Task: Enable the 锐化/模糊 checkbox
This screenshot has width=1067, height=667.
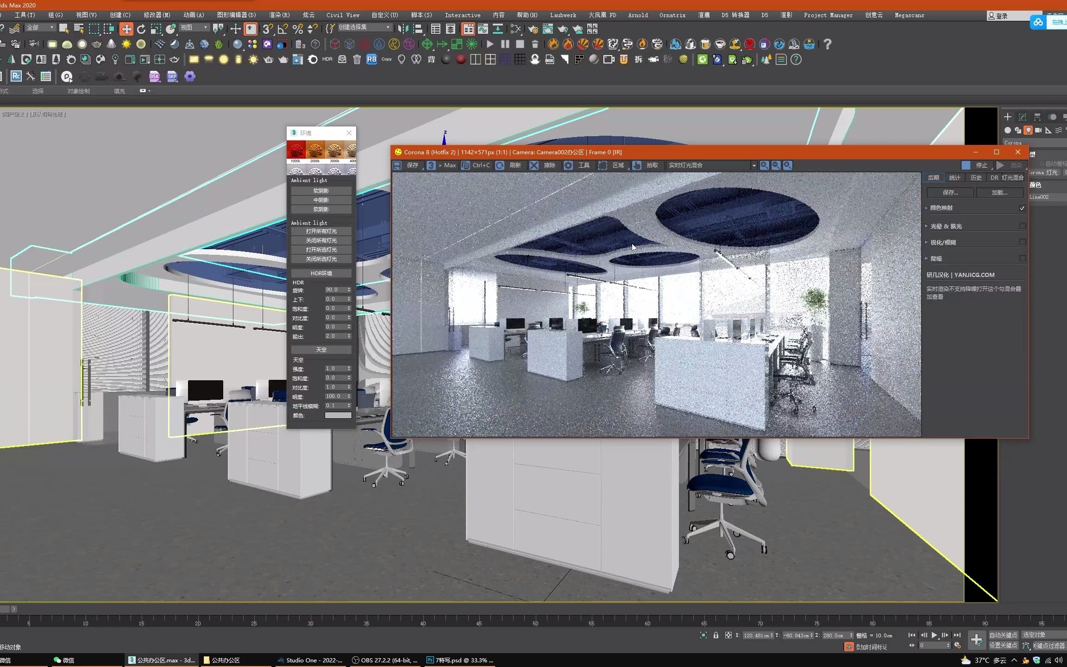Action: [x=1022, y=242]
